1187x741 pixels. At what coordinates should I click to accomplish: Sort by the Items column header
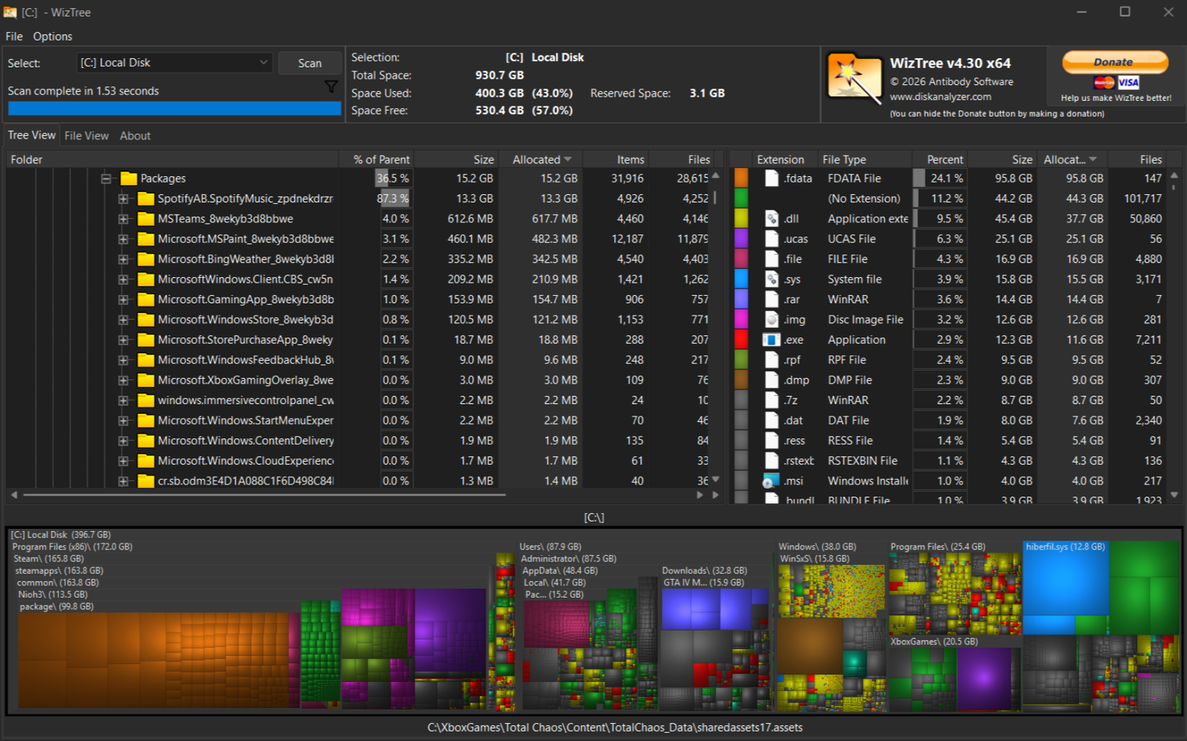(617, 159)
